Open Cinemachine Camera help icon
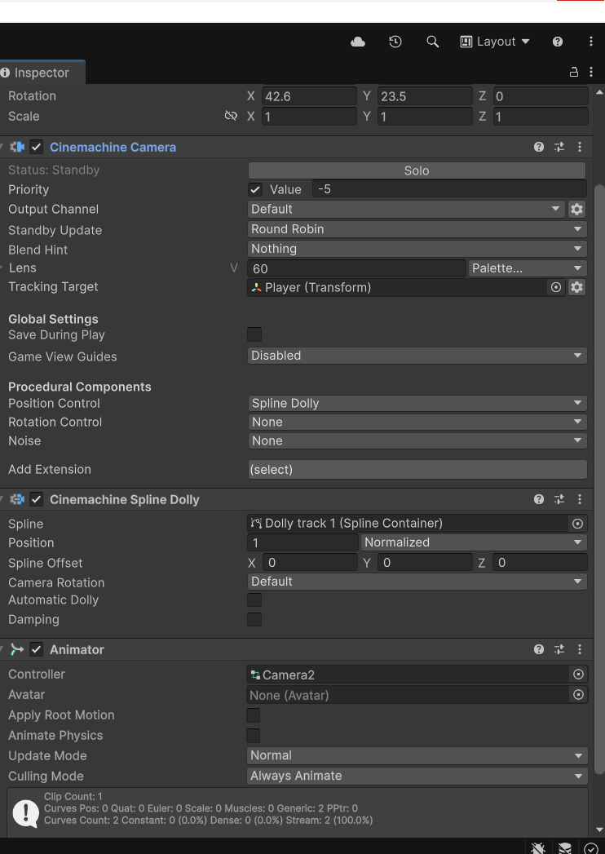This screenshot has height=854, width=605. pos(539,147)
